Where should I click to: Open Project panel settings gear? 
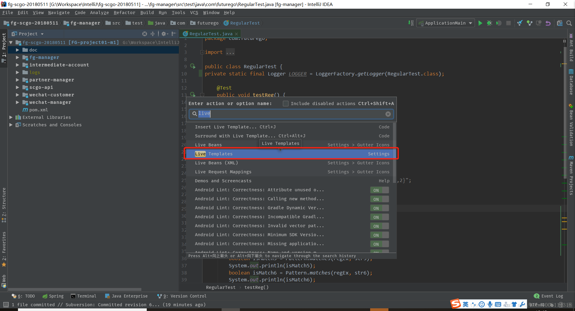tap(164, 34)
